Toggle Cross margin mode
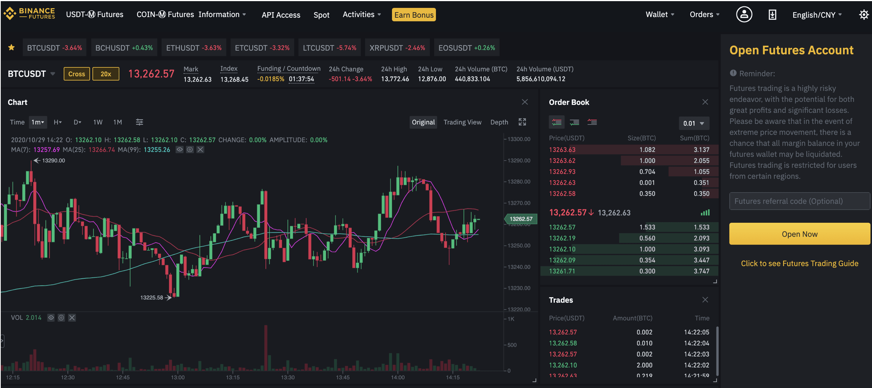 tap(76, 74)
